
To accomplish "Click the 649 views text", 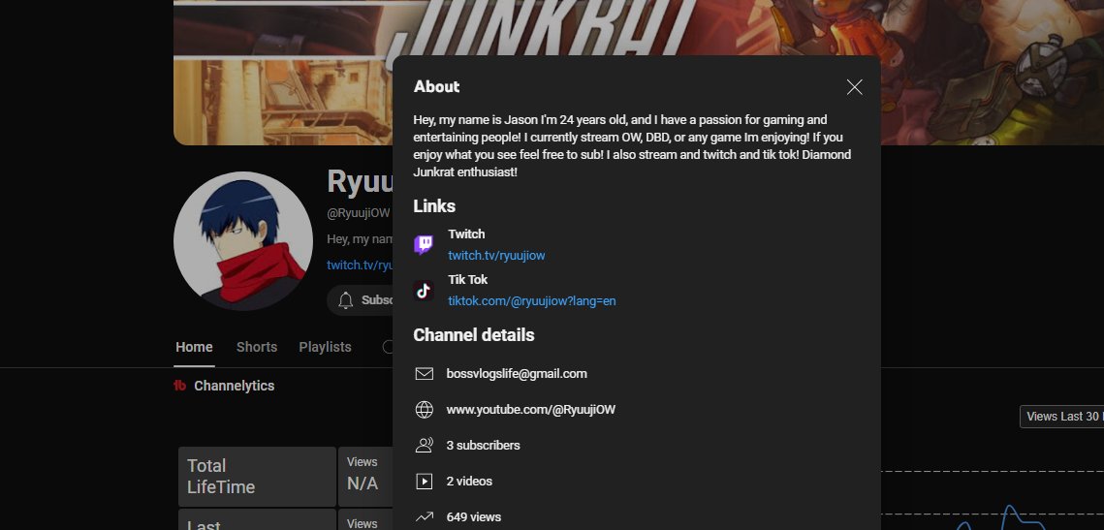I will 473,517.
